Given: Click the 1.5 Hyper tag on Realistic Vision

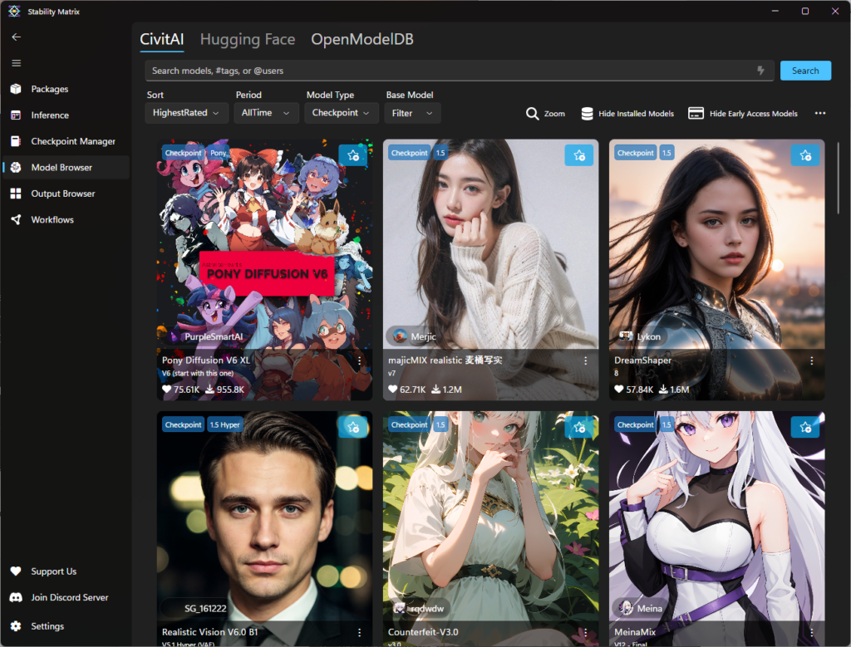Looking at the screenshot, I should click(224, 424).
